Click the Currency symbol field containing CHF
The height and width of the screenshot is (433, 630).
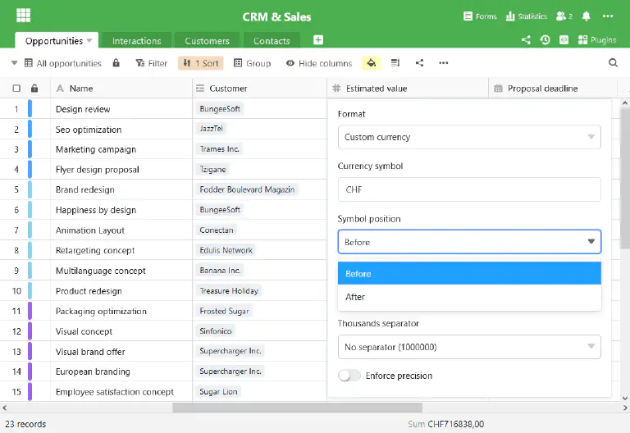tap(469, 189)
